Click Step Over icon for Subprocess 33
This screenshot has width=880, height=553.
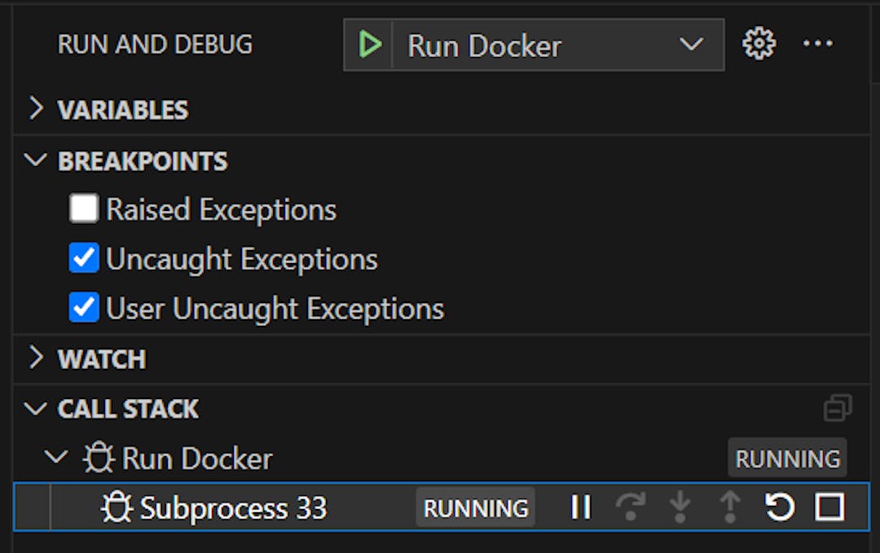(x=630, y=507)
